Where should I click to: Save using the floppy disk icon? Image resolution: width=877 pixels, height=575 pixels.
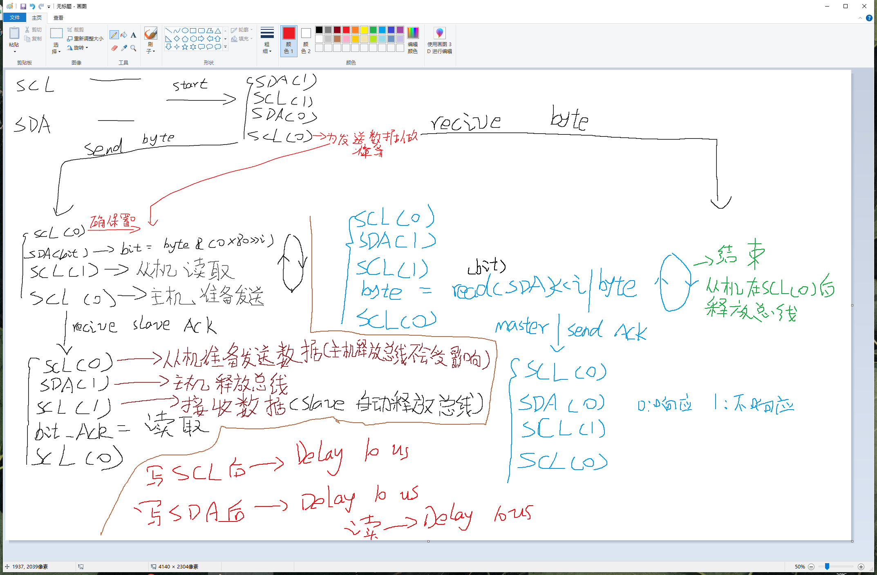click(x=23, y=6)
